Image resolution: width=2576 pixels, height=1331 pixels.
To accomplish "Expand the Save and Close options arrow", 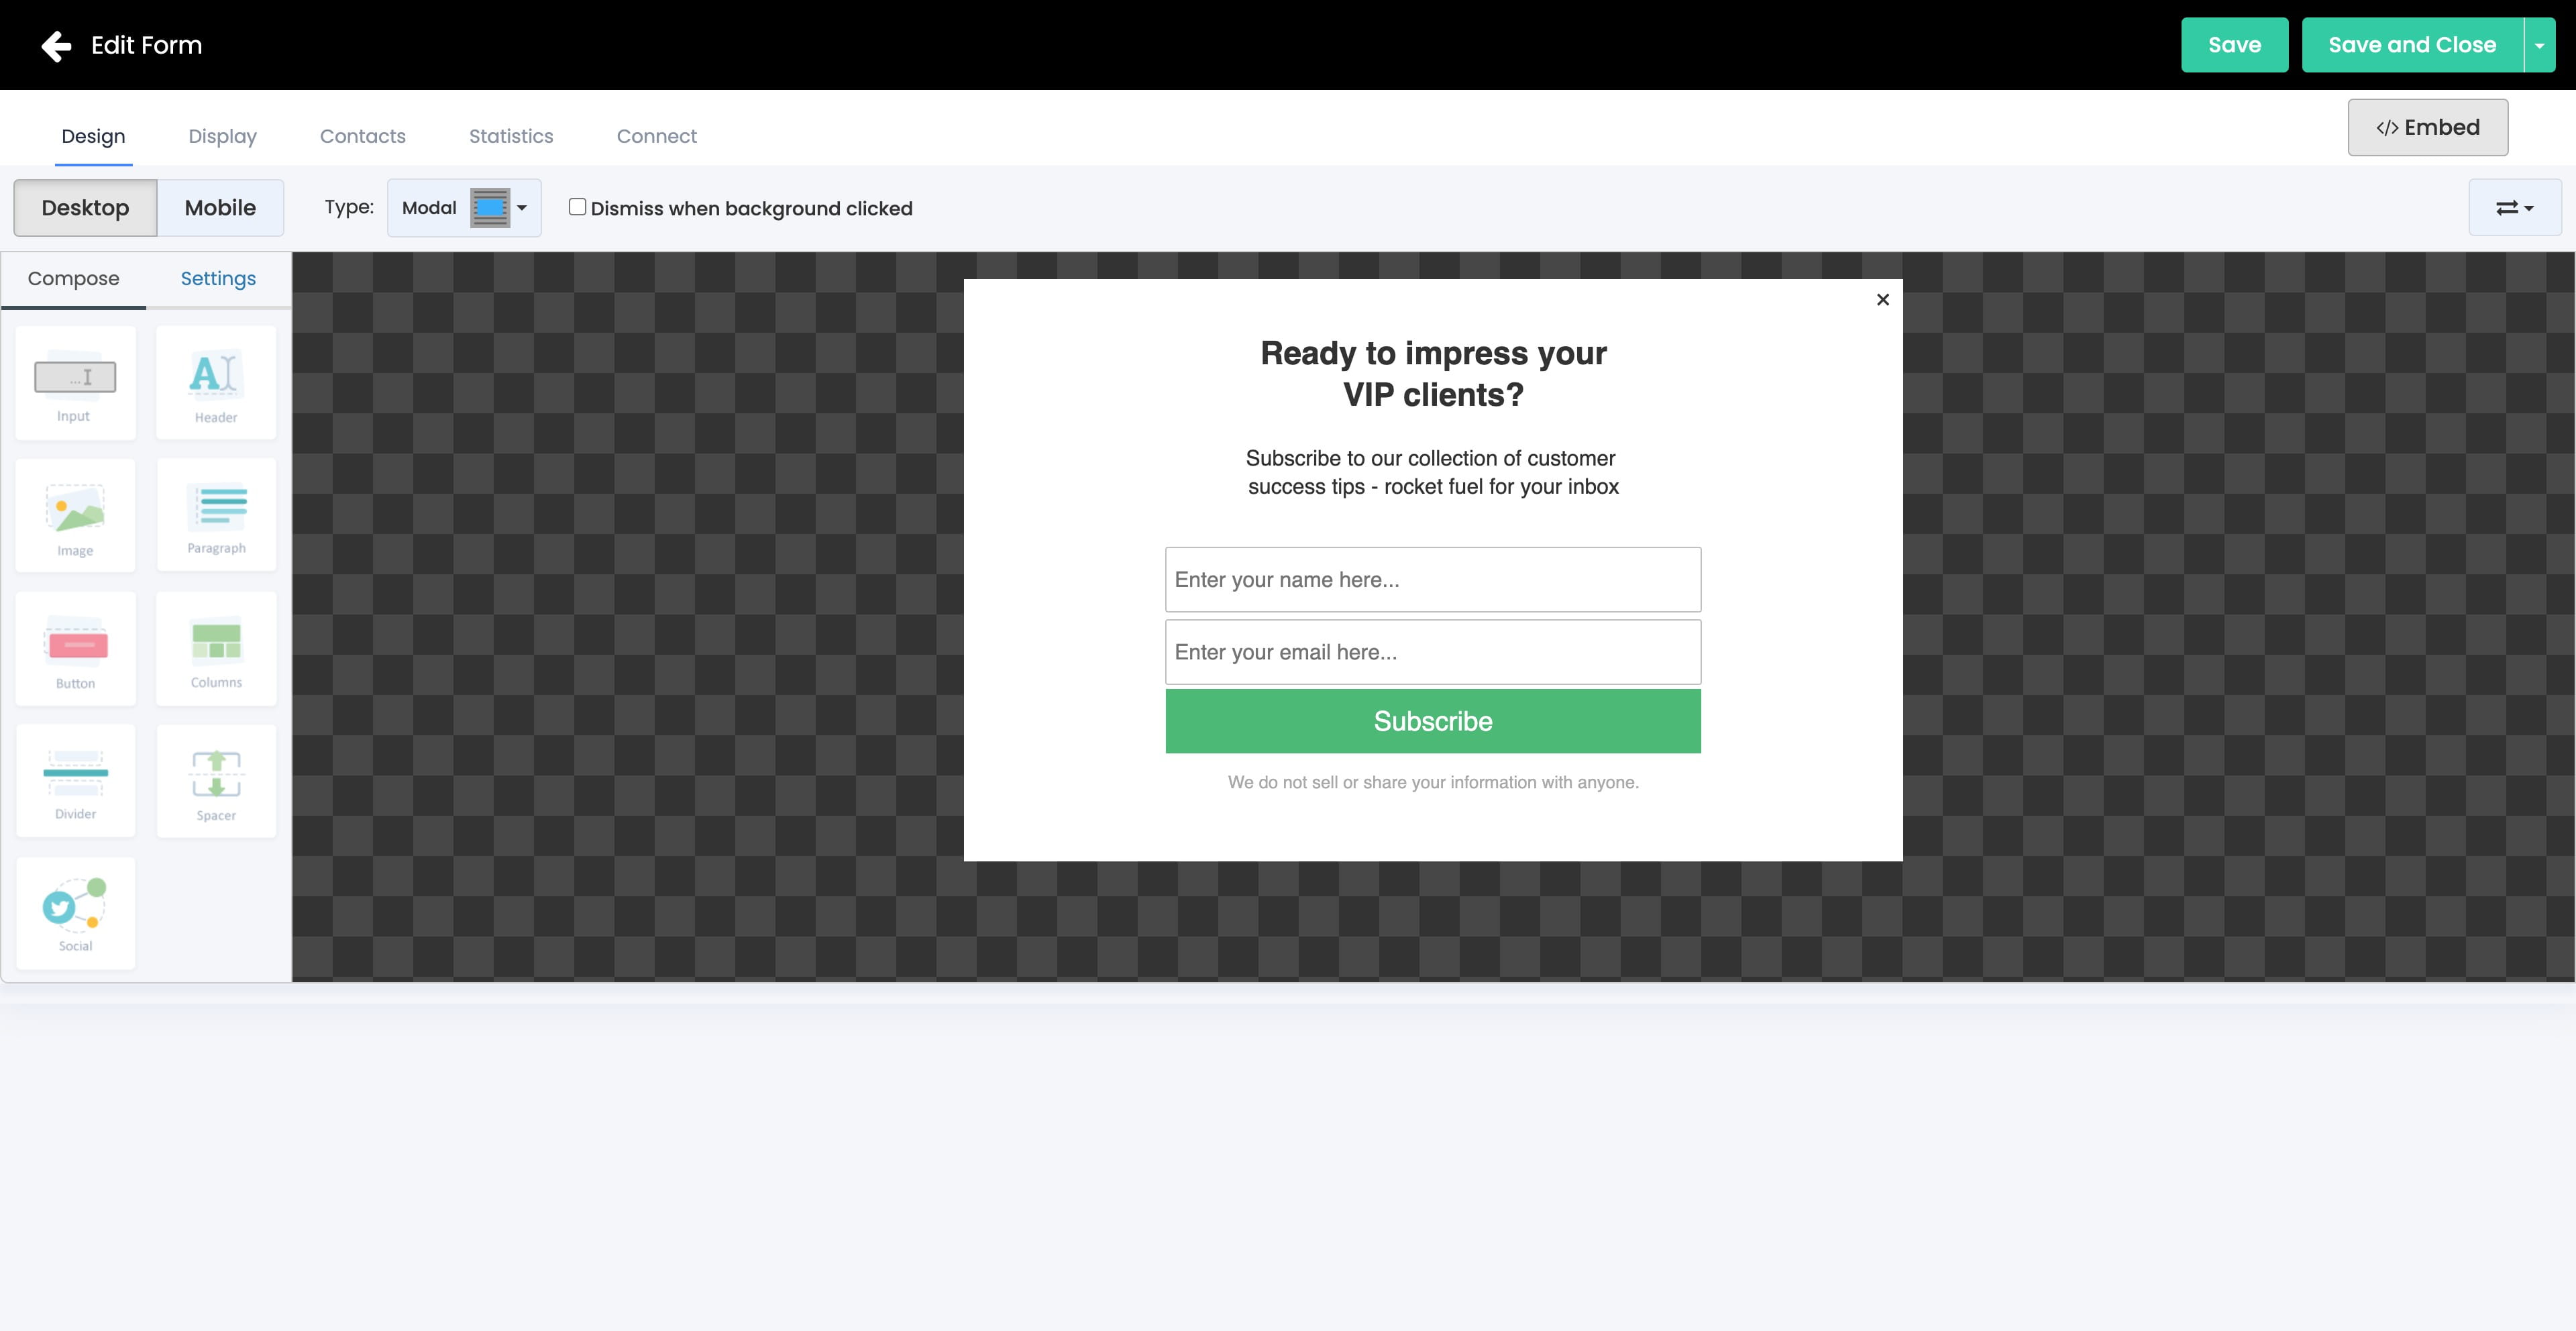I will (2541, 44).
